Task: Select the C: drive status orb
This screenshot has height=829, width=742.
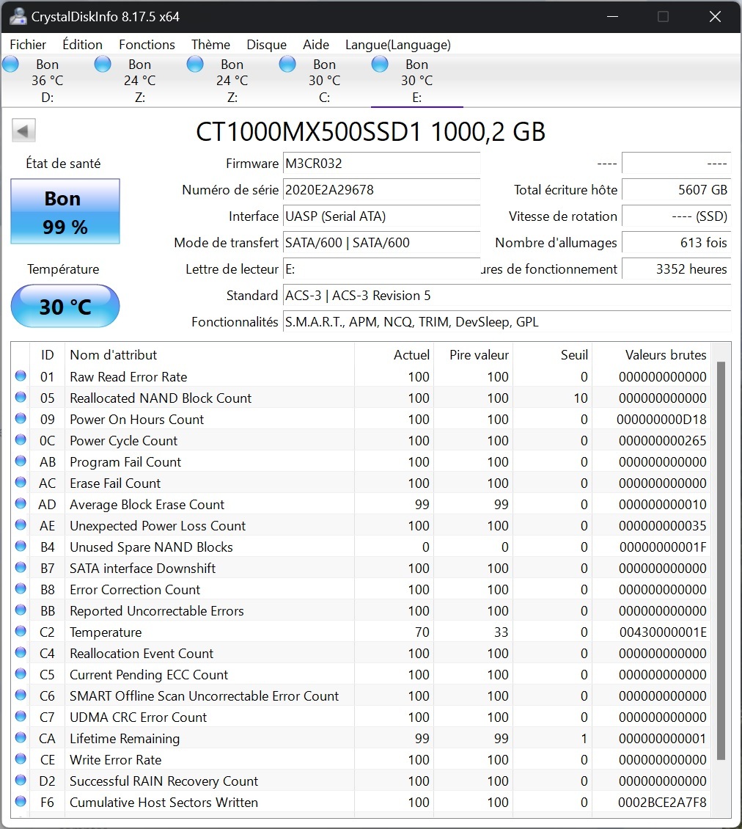Action: click(287, 65)
